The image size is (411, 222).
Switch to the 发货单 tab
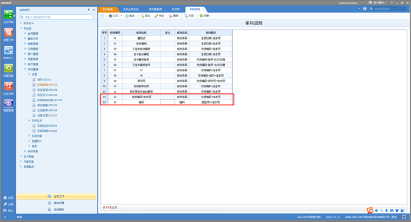(x=175, y=9)
